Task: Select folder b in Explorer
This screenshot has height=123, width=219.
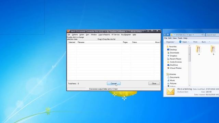Action: tap(213, 50)
